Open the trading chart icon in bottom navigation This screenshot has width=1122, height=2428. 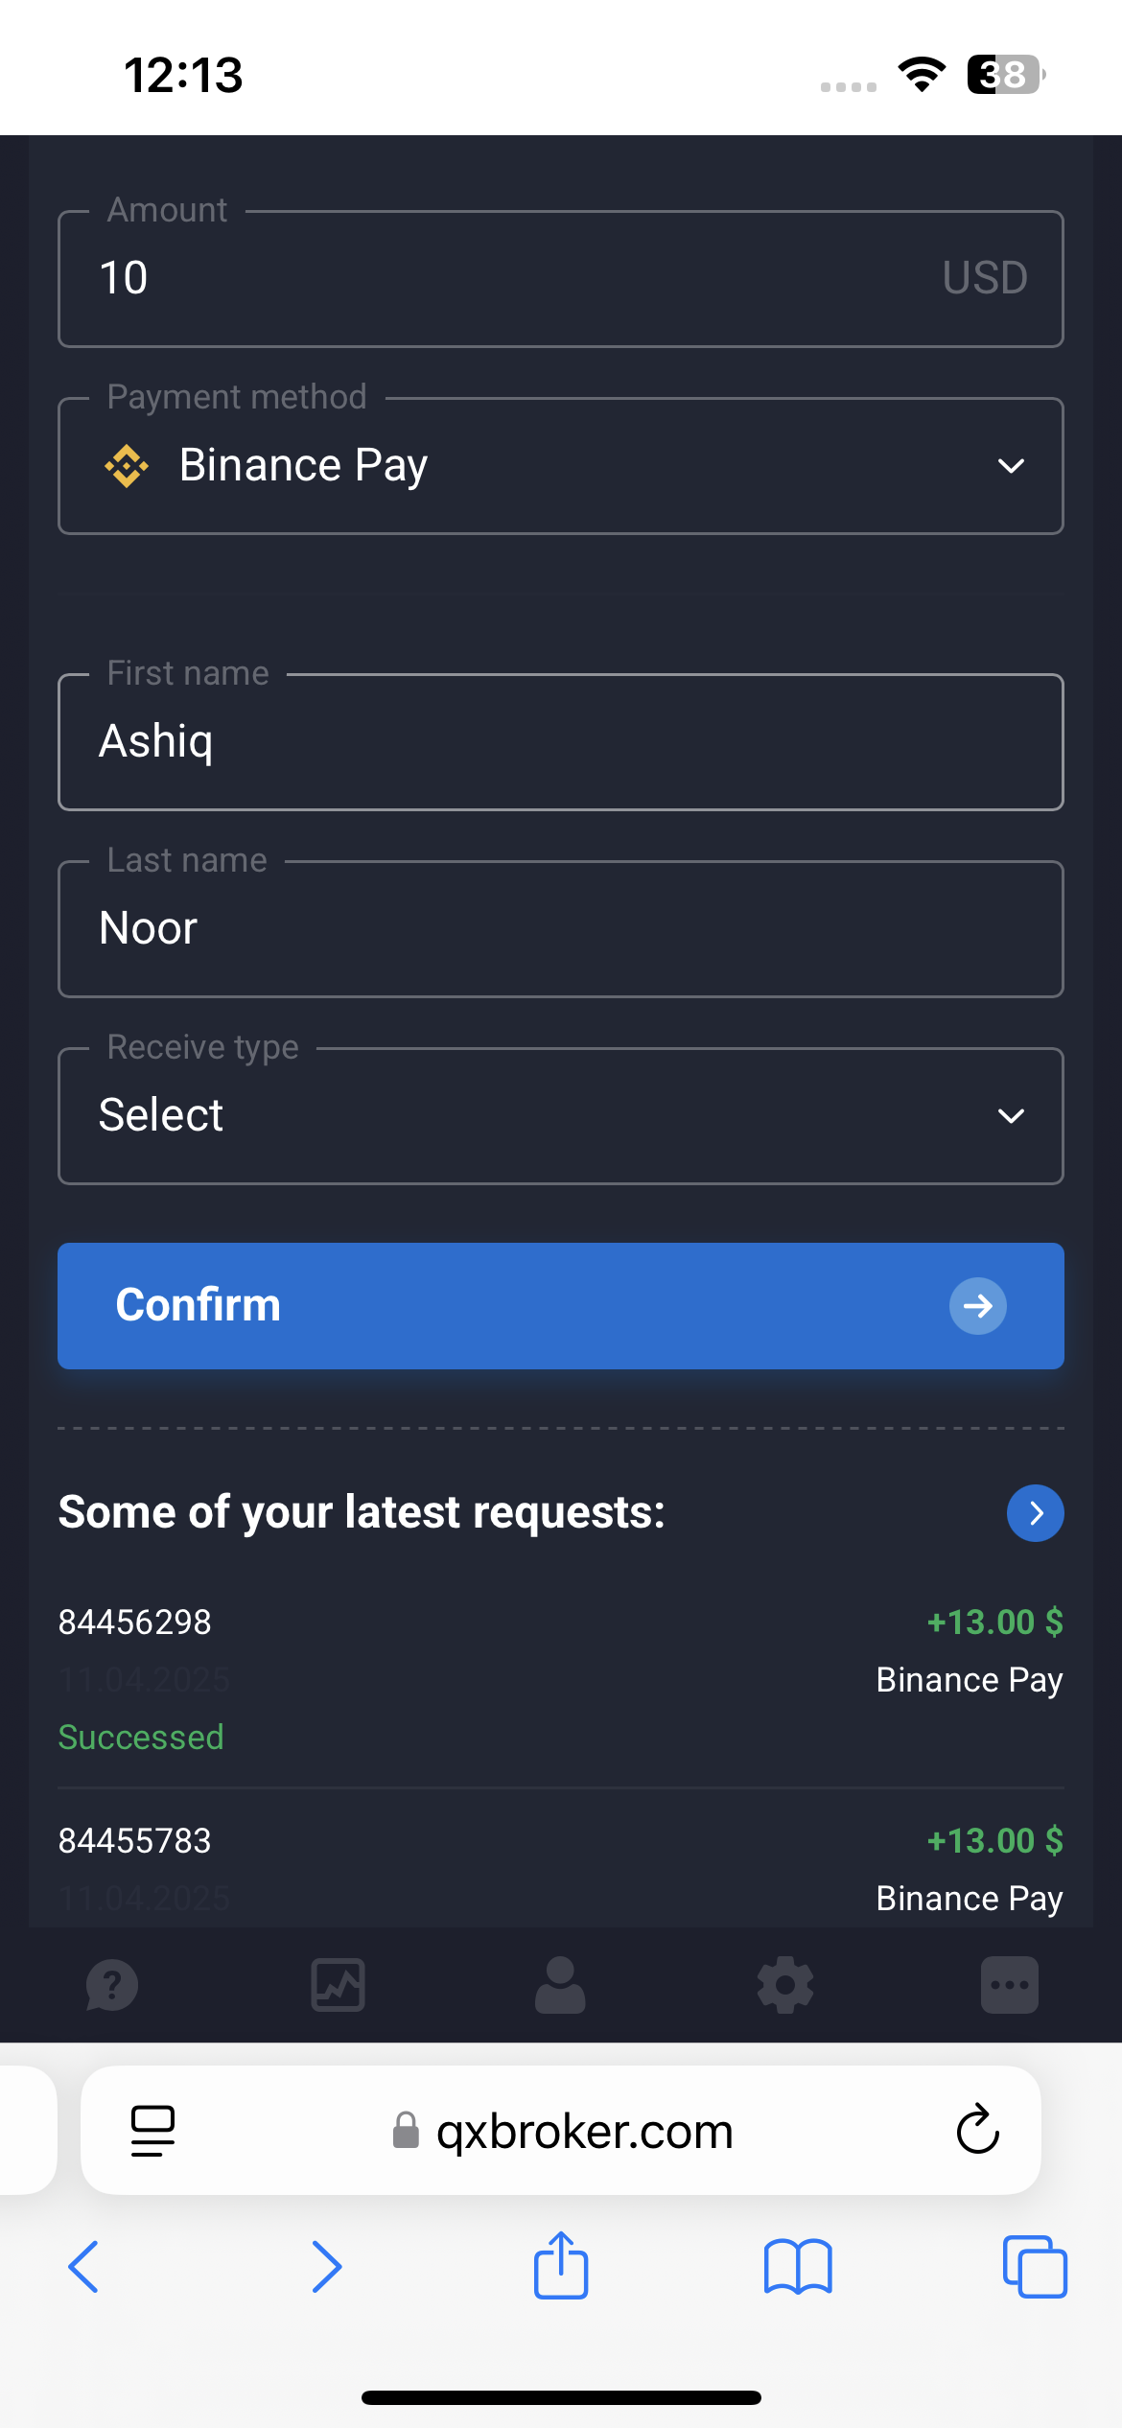click(338, 1984)
